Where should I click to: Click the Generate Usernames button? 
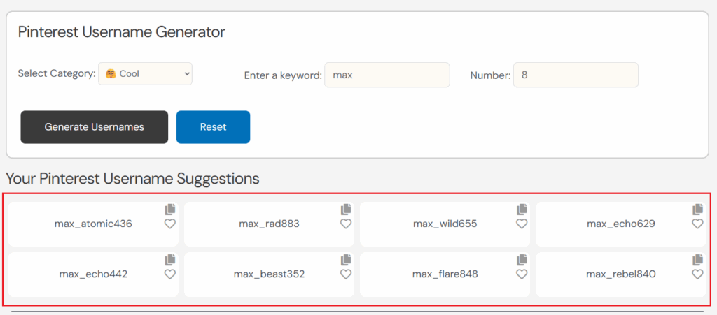[x=94, y=127]
